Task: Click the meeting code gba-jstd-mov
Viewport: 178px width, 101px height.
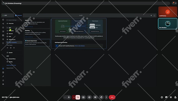Action: [15, 97]
